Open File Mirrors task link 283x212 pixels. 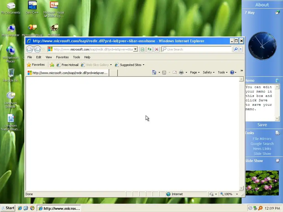tap(262, 139)
